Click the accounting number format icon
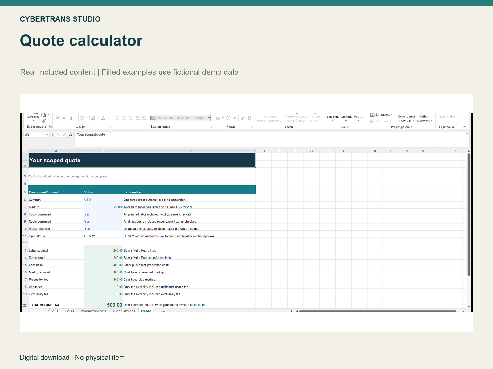 [x=218, y=118]
